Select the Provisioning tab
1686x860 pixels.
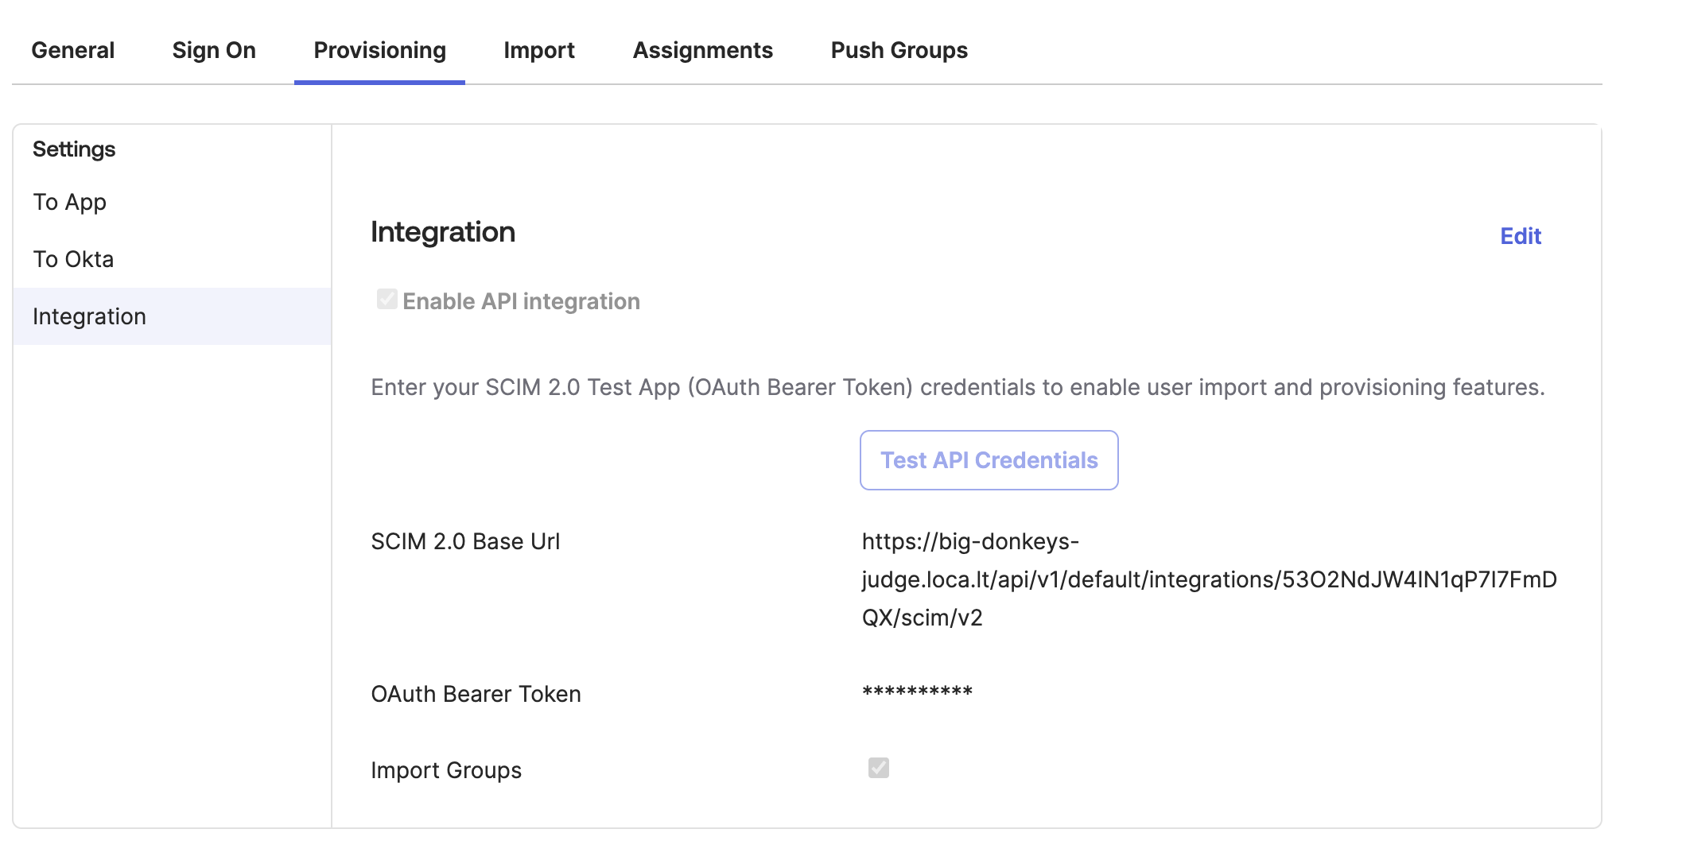(379, 50)
